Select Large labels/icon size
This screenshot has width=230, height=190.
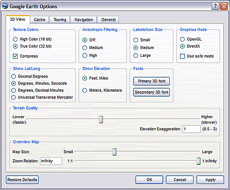point(135,55)
